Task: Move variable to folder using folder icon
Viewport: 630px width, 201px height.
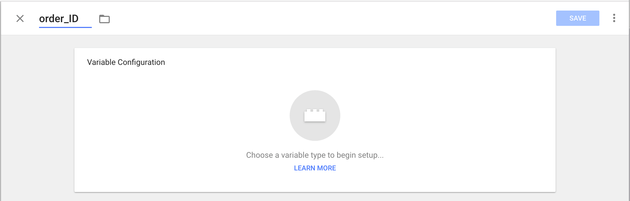Action: (104, 19)
